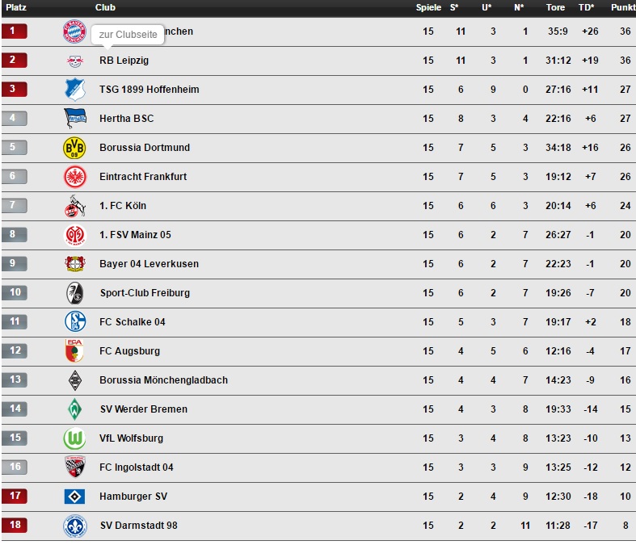The image size is (636, 545).
Task: Open the Hertha BSC flag logo
Action: click(74, 119)
